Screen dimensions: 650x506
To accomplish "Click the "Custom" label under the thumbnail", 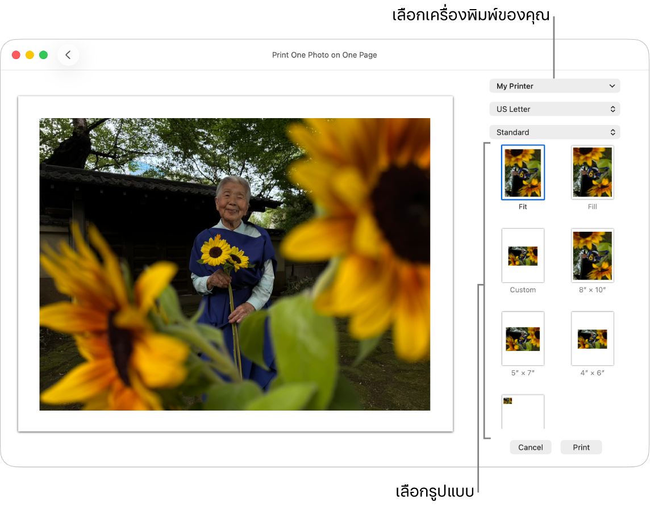I will pos(523,290).
